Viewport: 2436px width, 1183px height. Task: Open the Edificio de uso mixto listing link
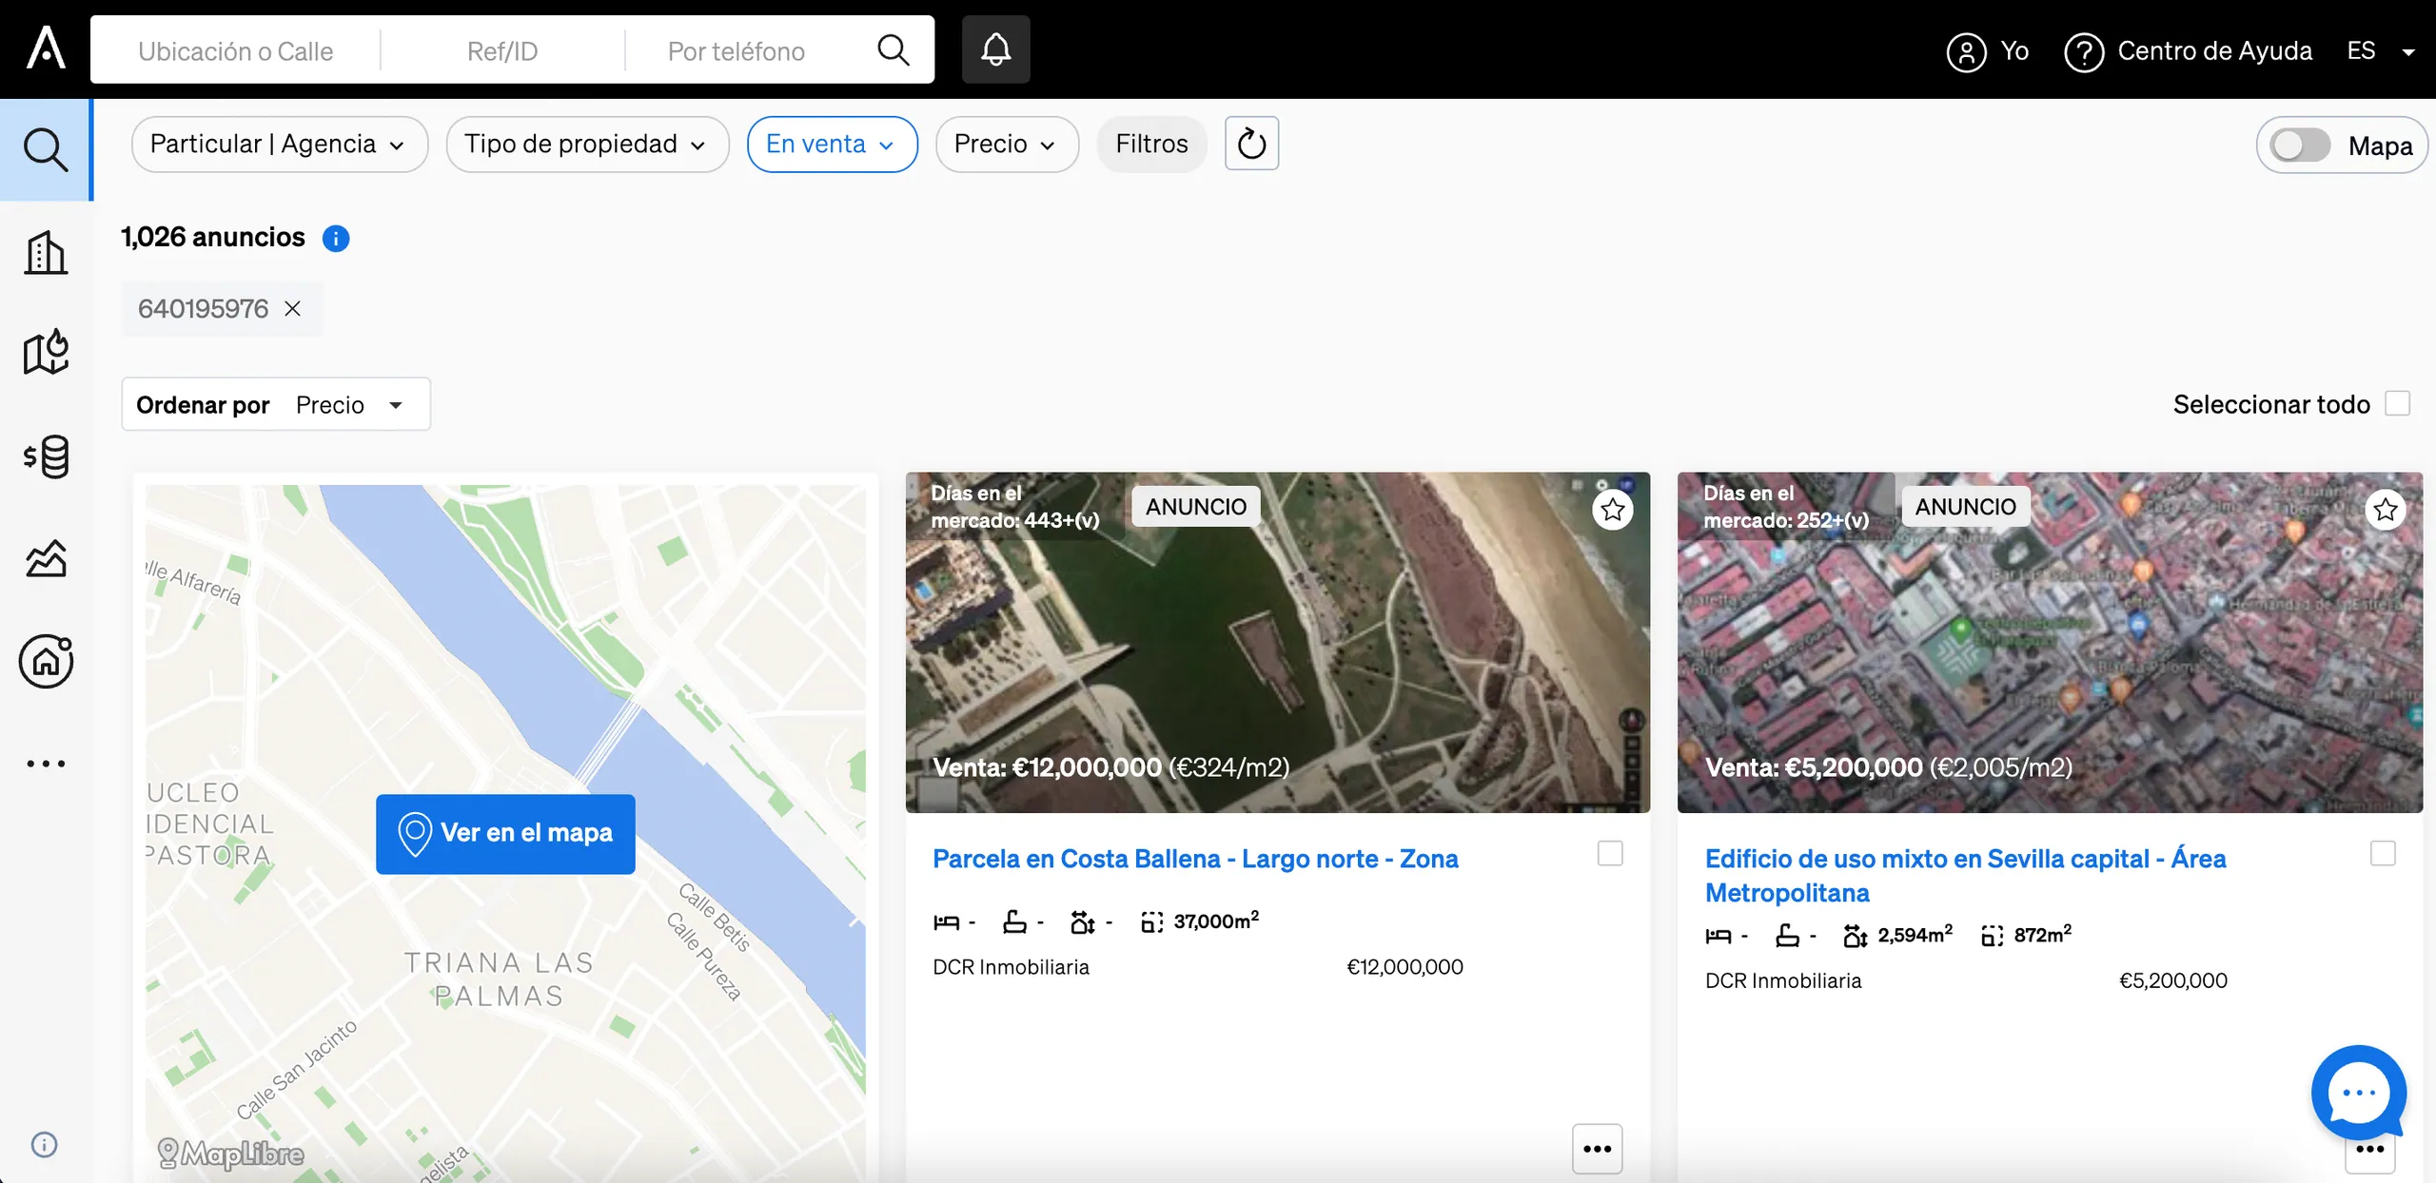1965,876
